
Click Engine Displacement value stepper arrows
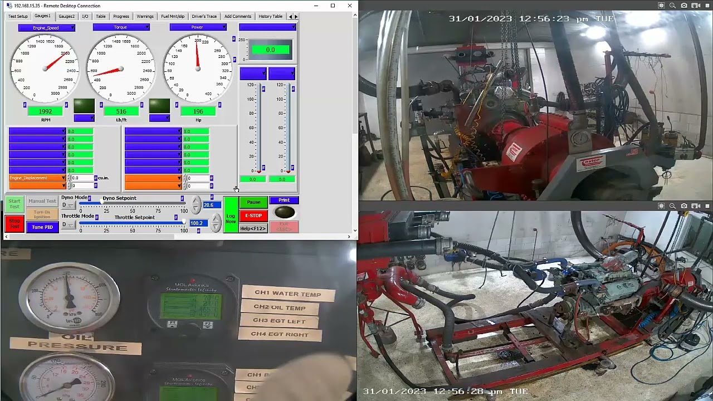coord(69,178)
